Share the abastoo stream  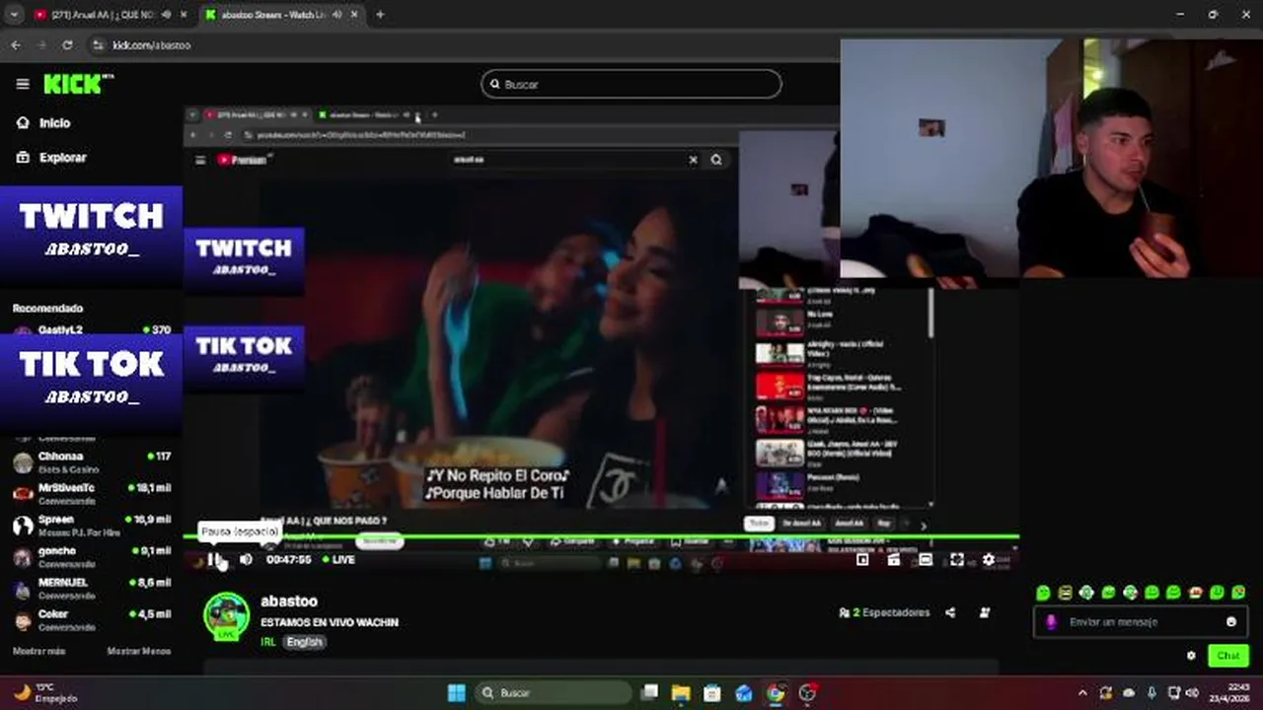click(x=950, y=612)
